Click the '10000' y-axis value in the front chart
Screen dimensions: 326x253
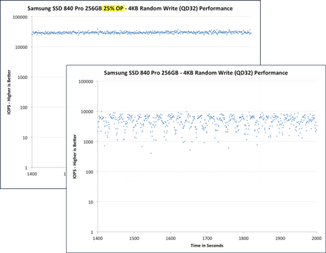[87, 112]
